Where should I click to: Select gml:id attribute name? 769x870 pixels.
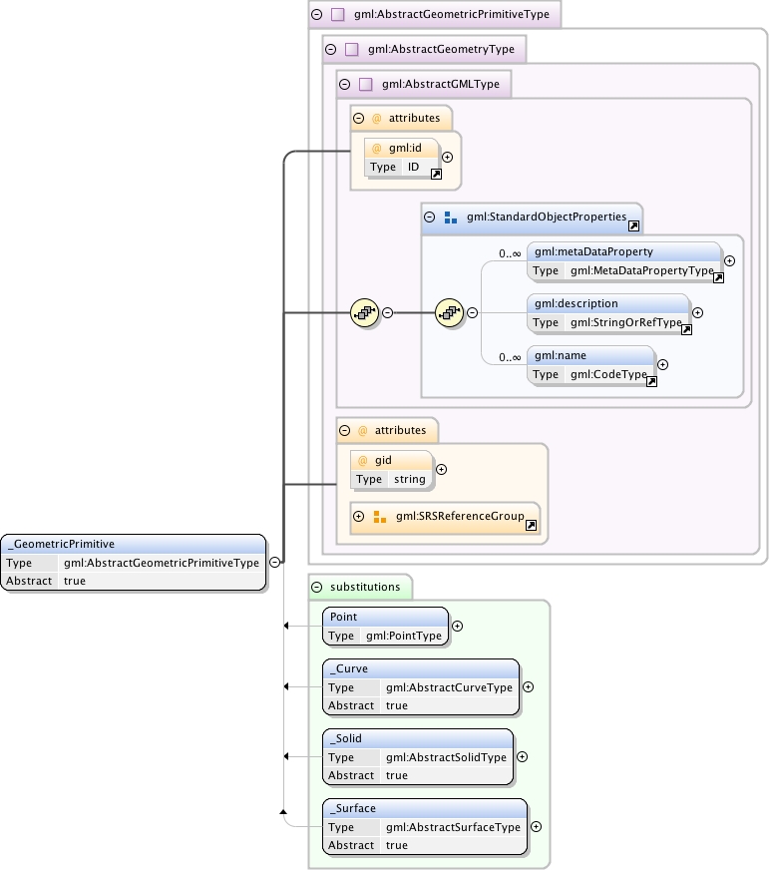tap(405, 148)
